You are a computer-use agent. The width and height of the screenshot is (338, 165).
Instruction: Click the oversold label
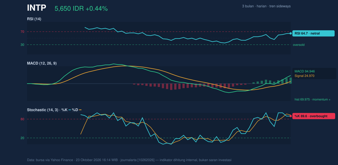coord(299,45)
